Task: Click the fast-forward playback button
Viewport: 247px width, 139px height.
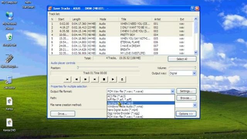Action: pos(85,79)
